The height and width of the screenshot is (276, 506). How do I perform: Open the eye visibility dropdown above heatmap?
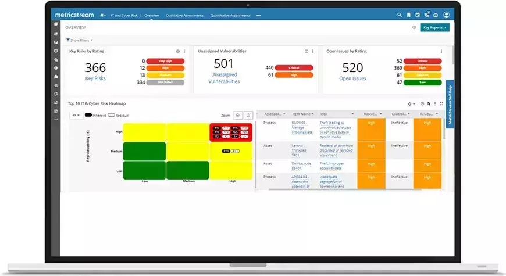(76, 116)
